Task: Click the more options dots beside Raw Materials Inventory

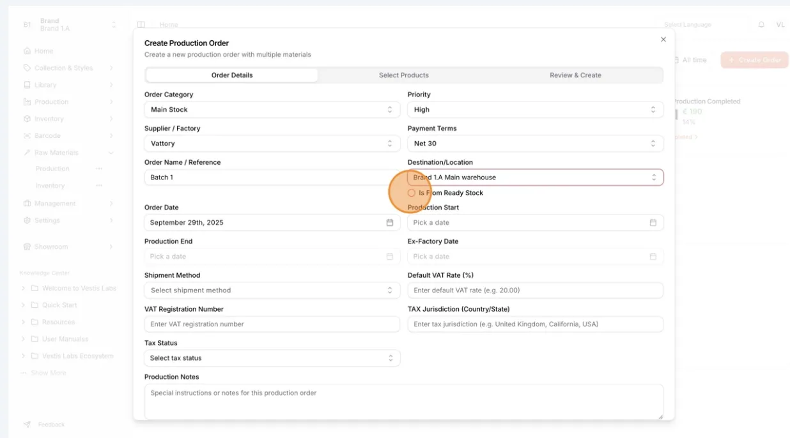Action: pyautogui.click(x=99, y=186)
